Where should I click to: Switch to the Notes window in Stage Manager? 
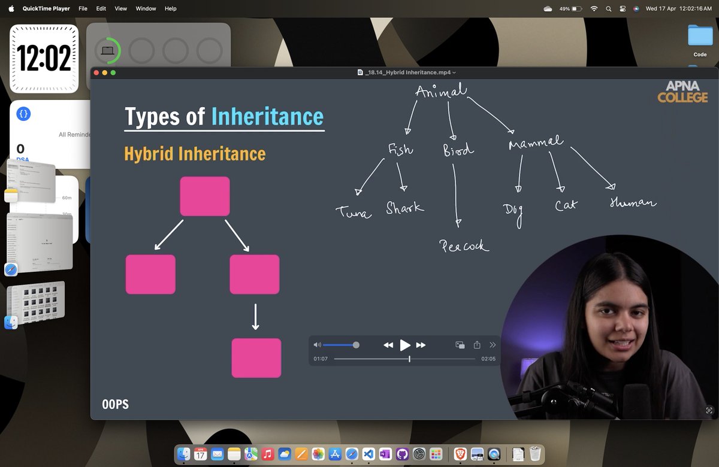[31, 181]
